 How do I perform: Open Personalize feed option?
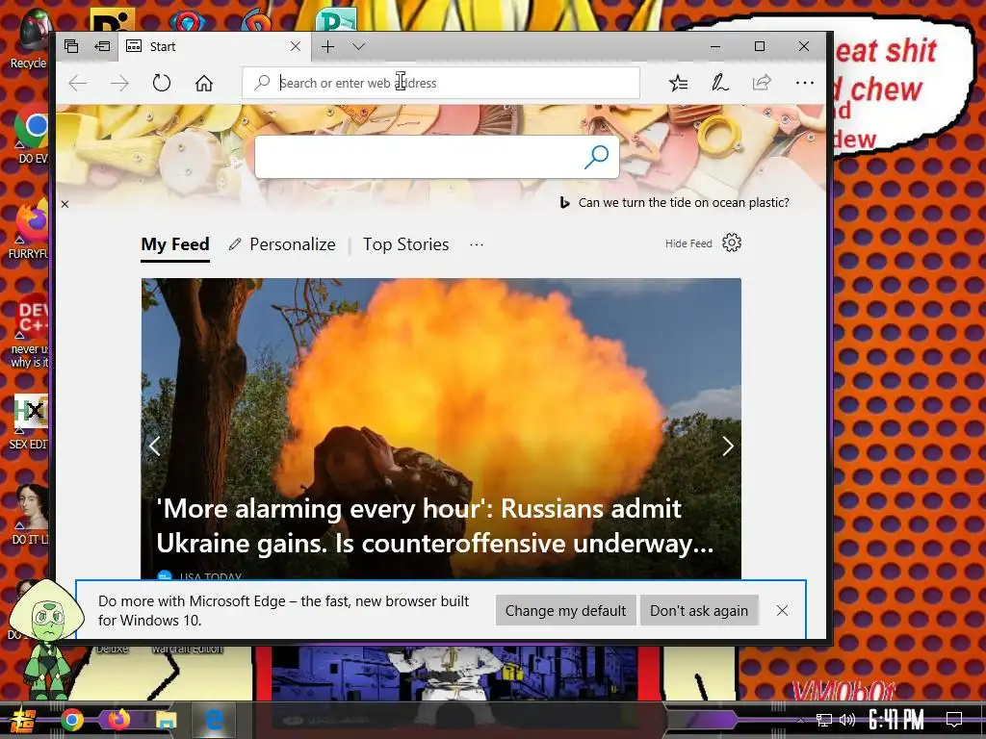(x=282, y=244)
